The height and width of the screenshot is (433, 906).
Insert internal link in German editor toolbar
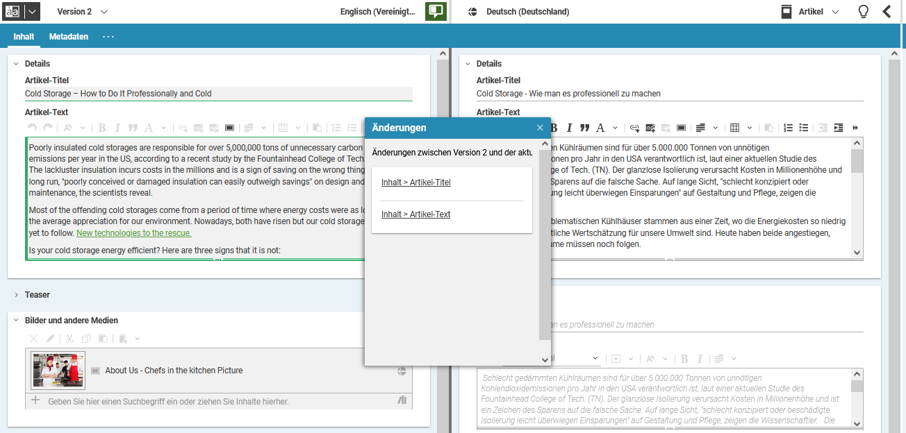(650, 128)
